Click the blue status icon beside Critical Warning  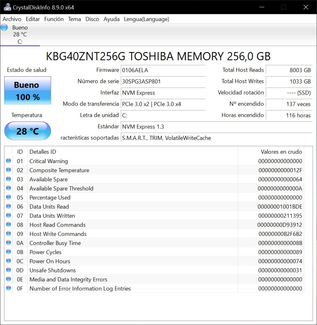point(9,161)
